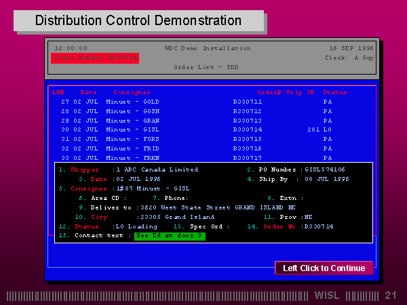This screenshot has width=407, height=305.
Task: Click the Area CD field label
Action: click(105, 198)
